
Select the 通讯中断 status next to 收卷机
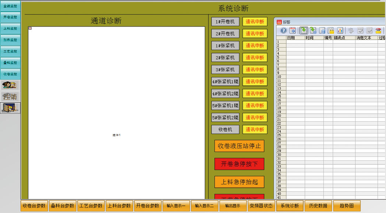click(255, 130)
